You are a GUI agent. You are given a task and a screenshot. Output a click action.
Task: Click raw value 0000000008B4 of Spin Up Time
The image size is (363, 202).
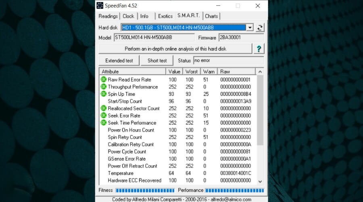236,94
